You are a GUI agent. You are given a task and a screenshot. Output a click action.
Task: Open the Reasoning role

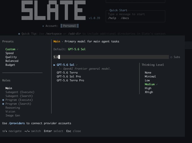(13, 108)
